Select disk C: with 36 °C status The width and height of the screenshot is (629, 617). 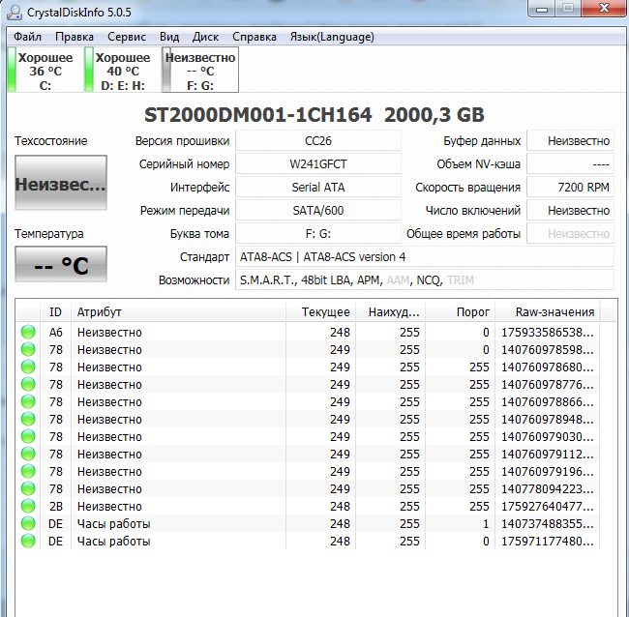42,70
